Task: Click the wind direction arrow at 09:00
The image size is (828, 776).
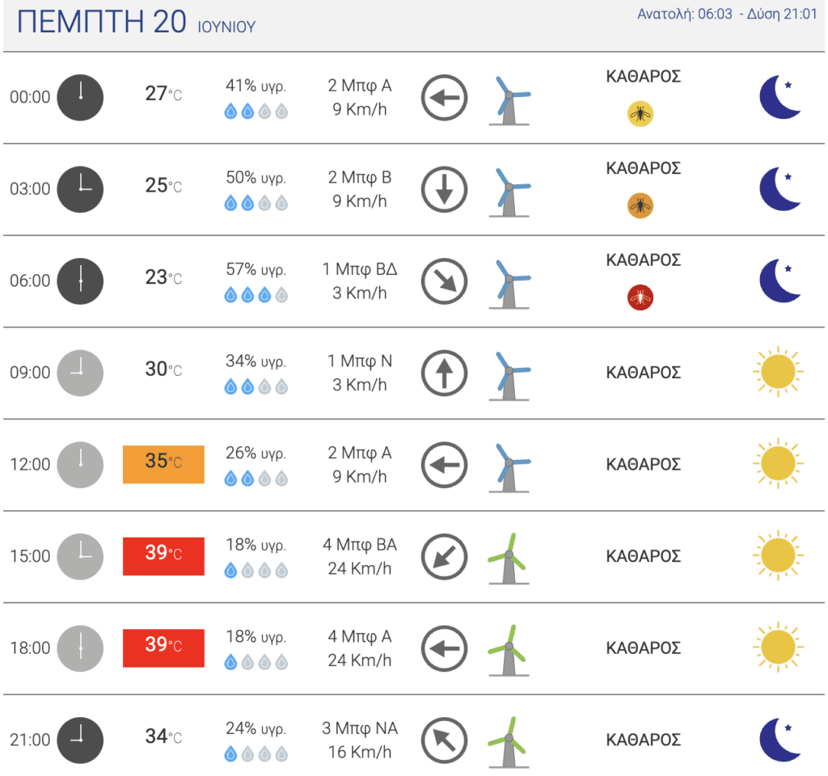Action: [444, 373]
